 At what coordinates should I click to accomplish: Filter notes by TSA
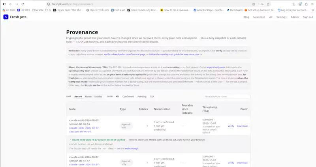(152, 96)
